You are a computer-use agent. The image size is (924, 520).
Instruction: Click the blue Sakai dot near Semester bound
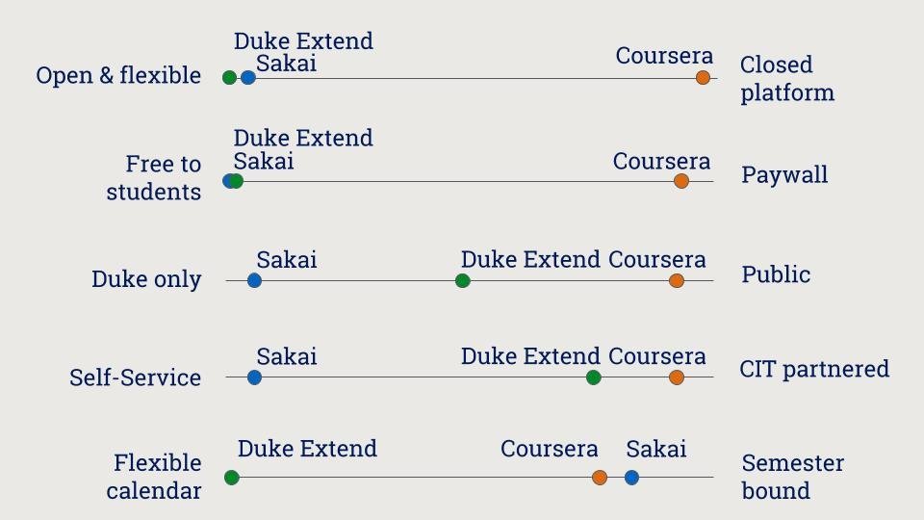(631, 478)
